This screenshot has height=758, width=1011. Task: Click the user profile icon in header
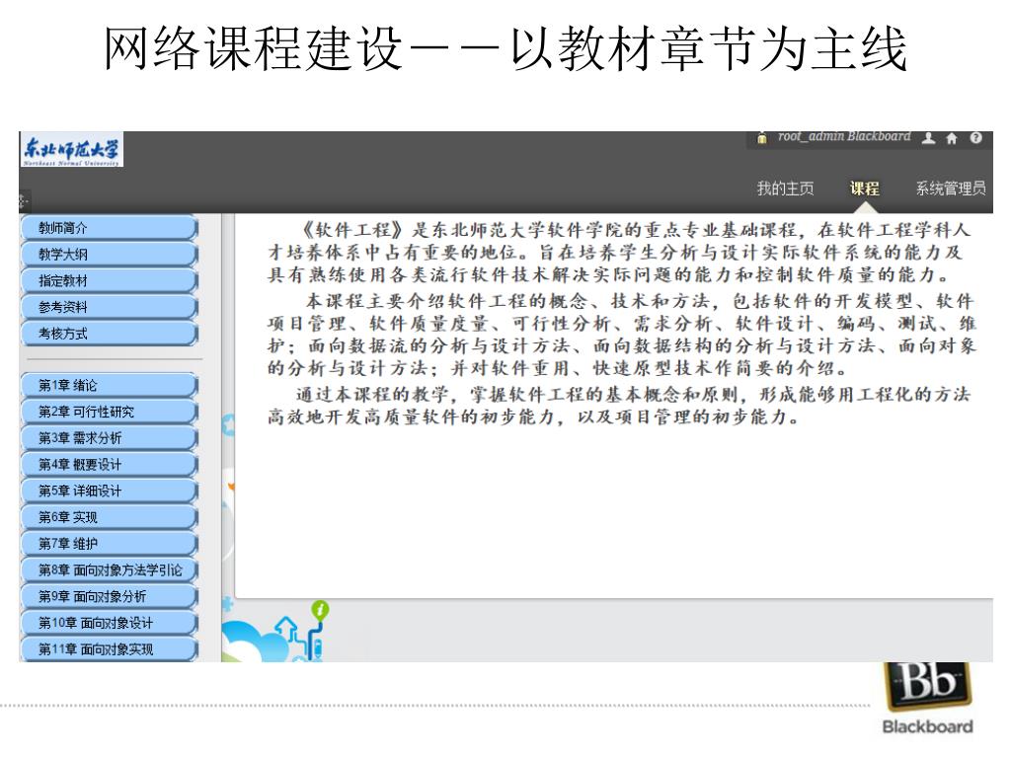pyautogui.click(x=928, y=138)
